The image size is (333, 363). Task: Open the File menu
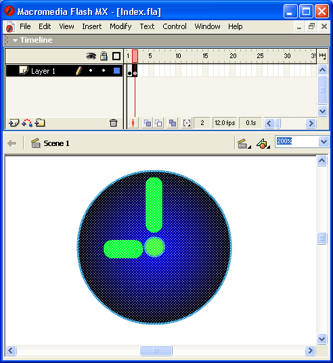pos(25,26)
